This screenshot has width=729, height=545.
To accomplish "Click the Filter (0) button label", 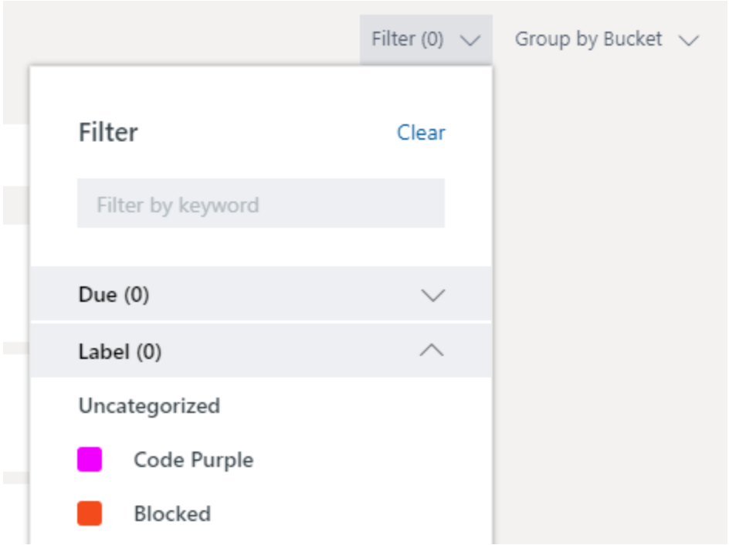I will tap(407, 39).
